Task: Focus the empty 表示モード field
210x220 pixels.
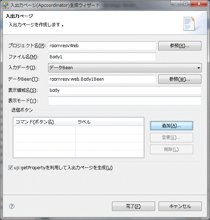Action: tap(125, 101)
